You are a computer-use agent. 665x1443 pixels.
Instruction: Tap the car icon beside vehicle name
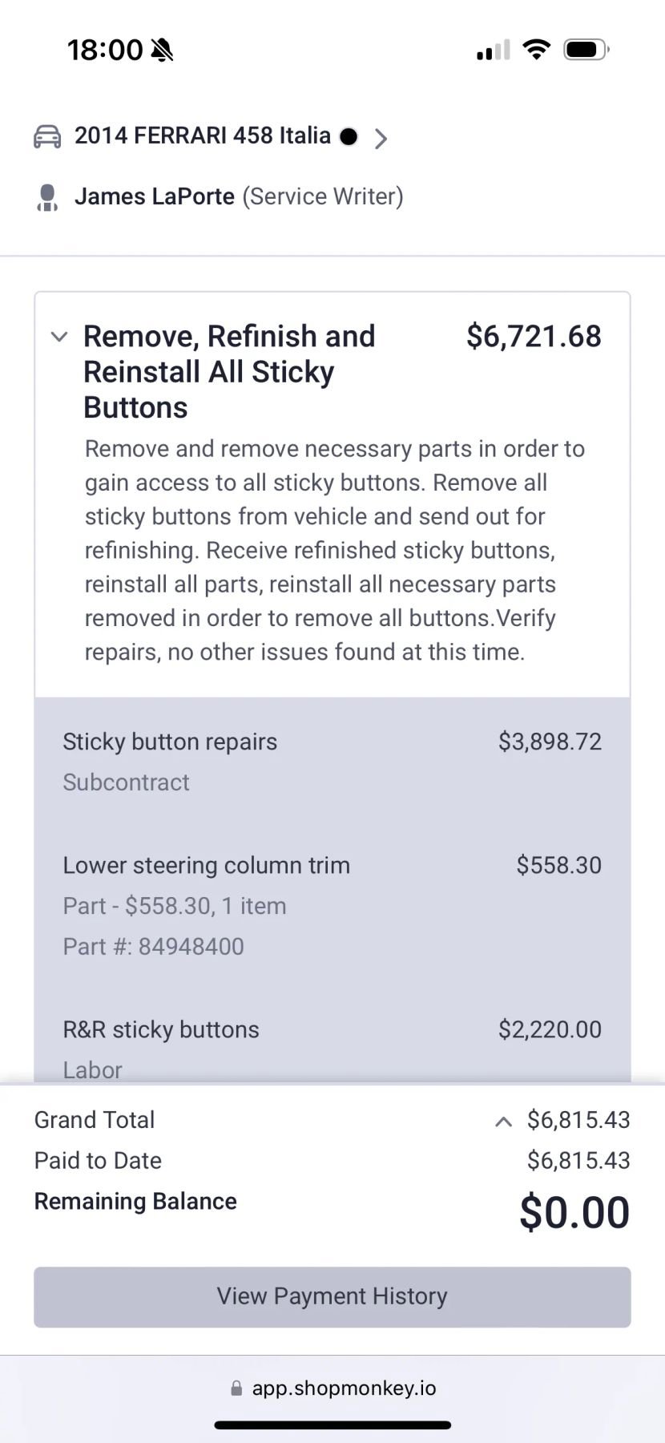tap(47, 137)
